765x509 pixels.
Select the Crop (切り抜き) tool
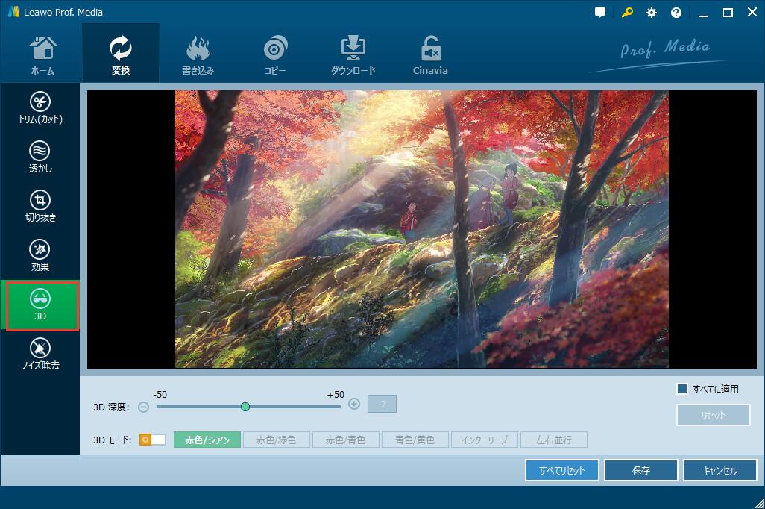(x=40, y=206)
